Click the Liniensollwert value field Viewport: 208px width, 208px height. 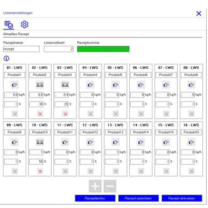click(59, 49)
